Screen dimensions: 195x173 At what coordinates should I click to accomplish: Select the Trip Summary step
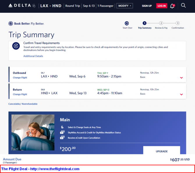click(x=145, y=23)
